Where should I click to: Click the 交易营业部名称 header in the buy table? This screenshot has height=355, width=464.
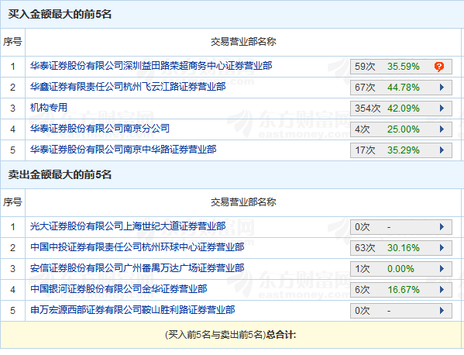[243, 42]
